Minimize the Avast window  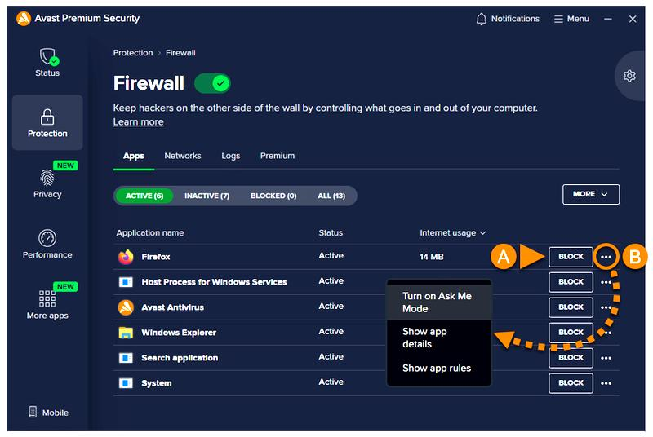point(608,19)
